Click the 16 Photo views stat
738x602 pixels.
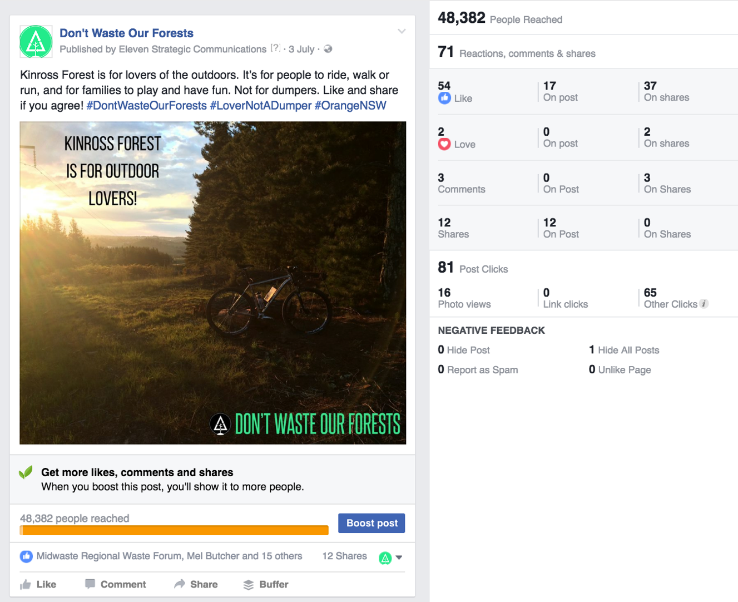(x=464, y=298)
